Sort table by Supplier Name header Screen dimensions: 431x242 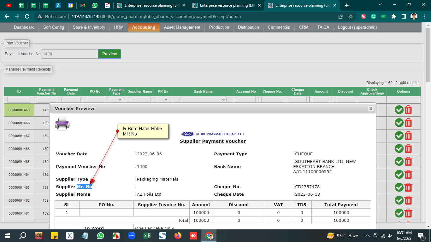pyautogui.click(x=140, y=91)
